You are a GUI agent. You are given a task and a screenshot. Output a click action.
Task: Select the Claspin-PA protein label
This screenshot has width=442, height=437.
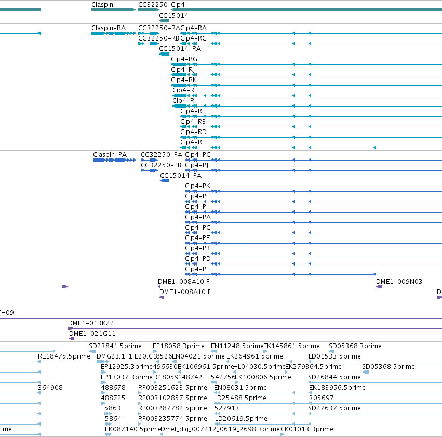[x=110, y=155]
